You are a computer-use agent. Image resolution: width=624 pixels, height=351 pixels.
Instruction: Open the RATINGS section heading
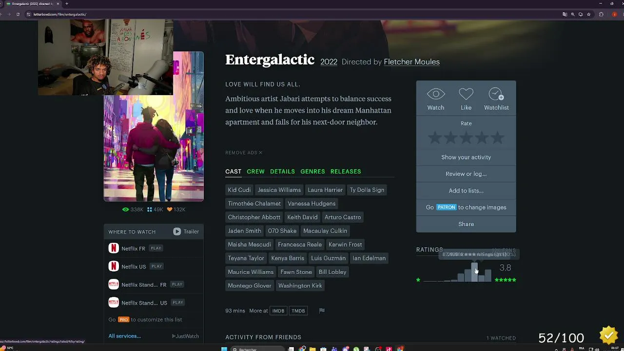(429, 250)
